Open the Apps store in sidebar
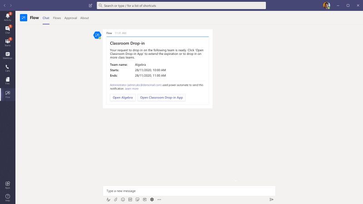 click(8, 185)
